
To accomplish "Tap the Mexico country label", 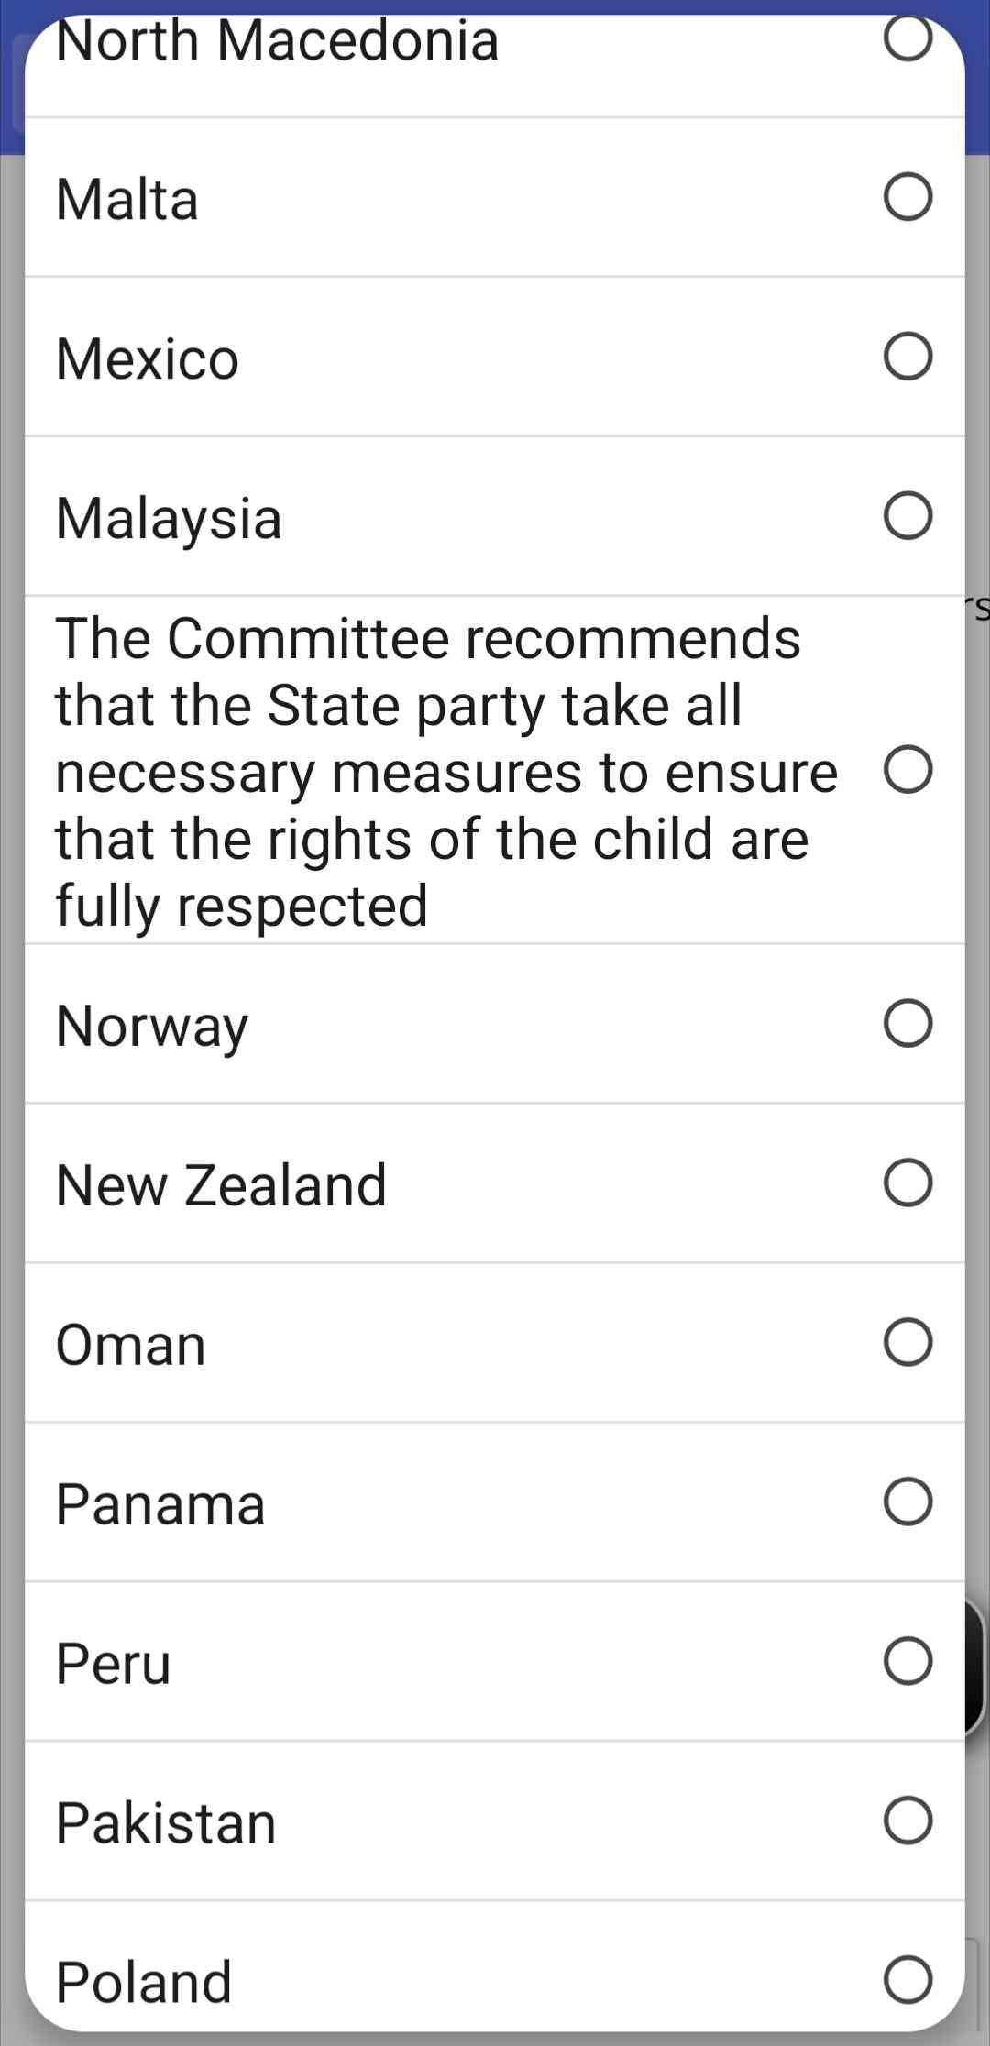I will point(148,358).
